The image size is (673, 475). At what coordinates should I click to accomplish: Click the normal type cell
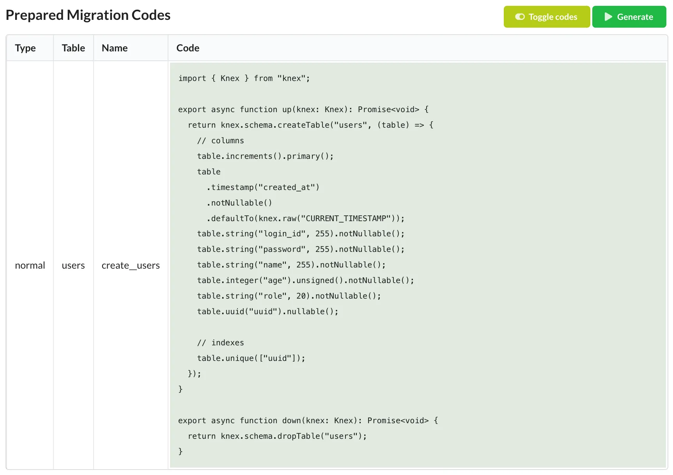pyautogui.click(x=30, y=265)
